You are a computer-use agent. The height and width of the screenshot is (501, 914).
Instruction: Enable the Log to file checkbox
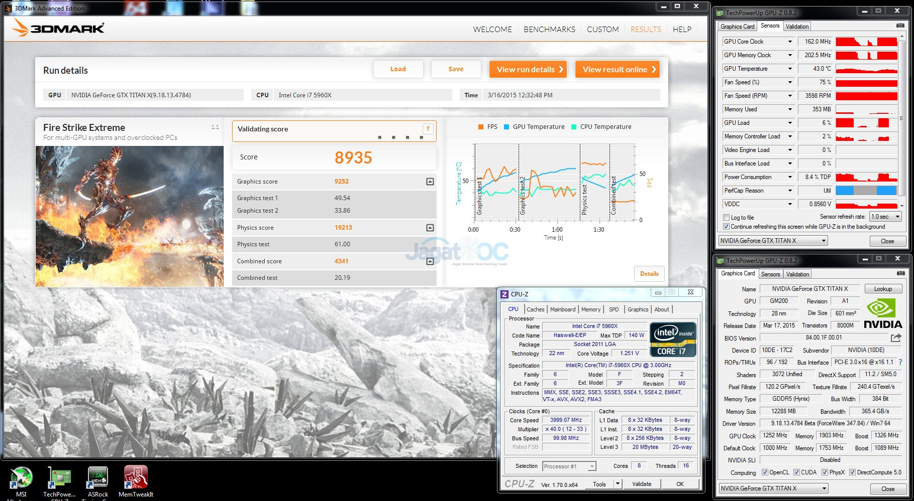click(726, 218)
